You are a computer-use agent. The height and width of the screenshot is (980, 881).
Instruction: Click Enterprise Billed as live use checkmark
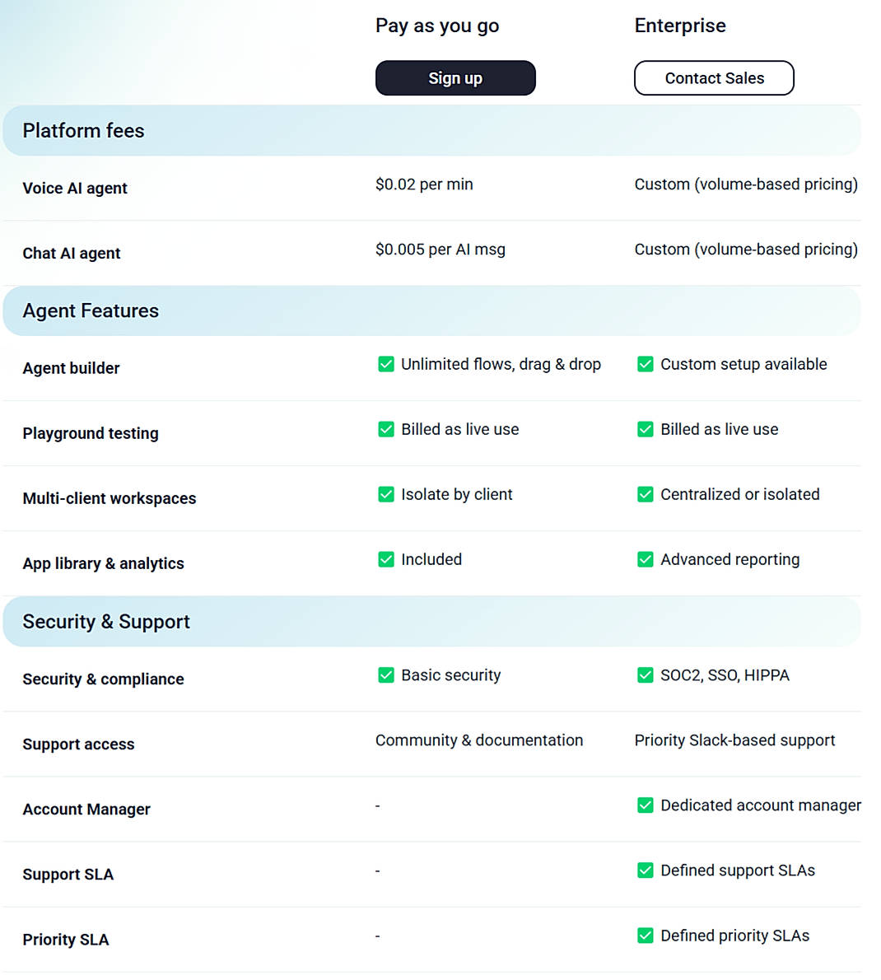click(646, 429)
